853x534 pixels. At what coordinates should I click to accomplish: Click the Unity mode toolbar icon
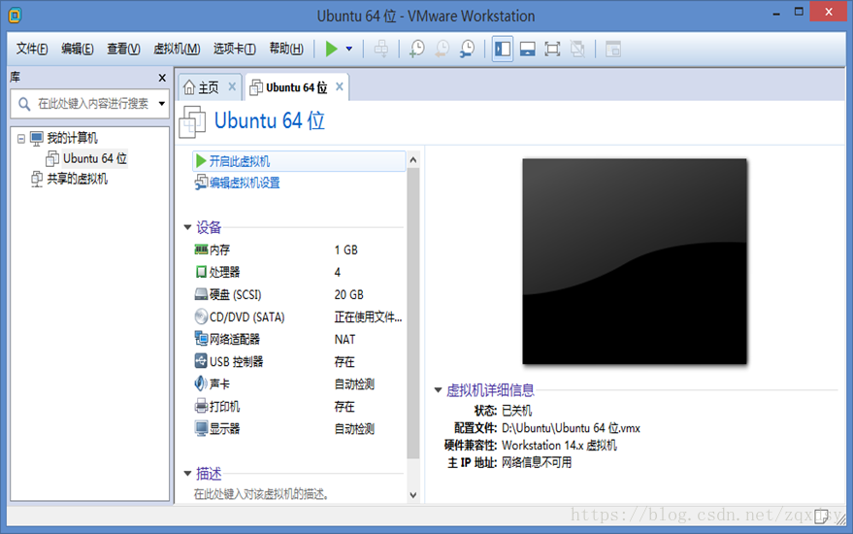577,49
